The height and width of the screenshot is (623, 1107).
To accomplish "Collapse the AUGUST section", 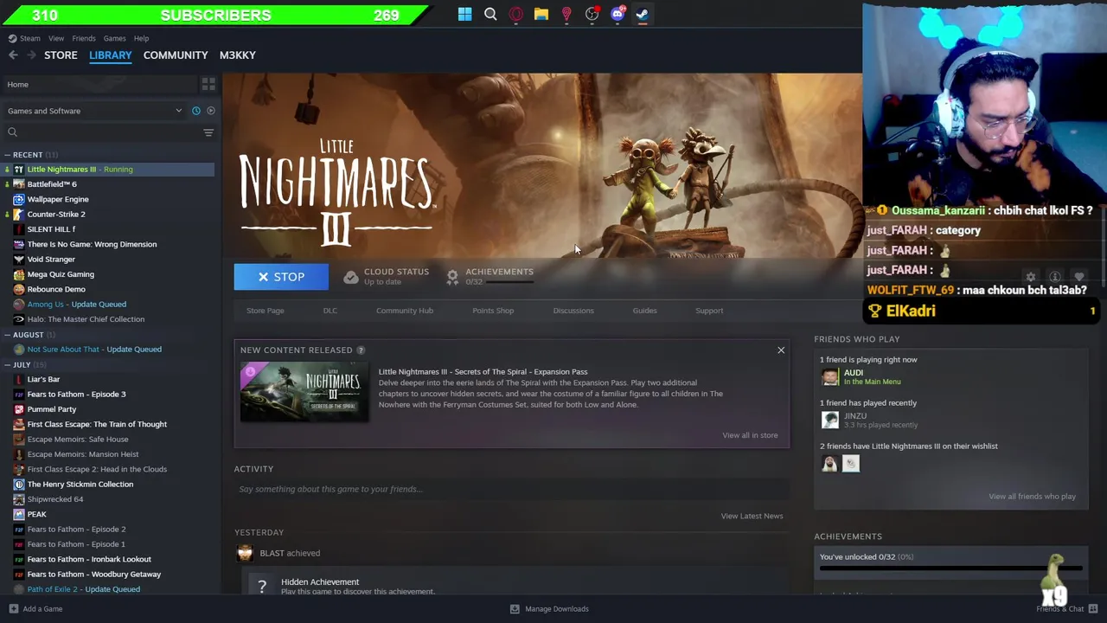I will click(7, 335).
